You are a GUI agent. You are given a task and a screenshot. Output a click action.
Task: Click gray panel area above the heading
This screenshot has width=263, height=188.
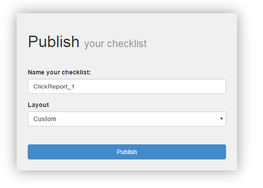[127, 22]
